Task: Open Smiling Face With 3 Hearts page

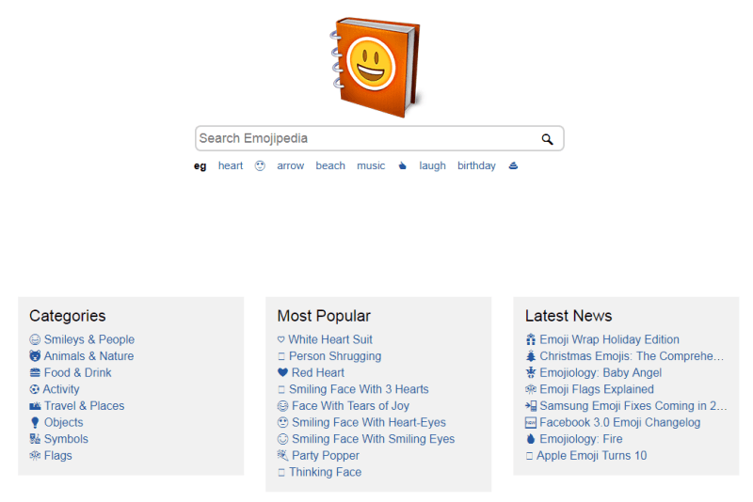Action: pyautogui.click(x=359, y=389)
